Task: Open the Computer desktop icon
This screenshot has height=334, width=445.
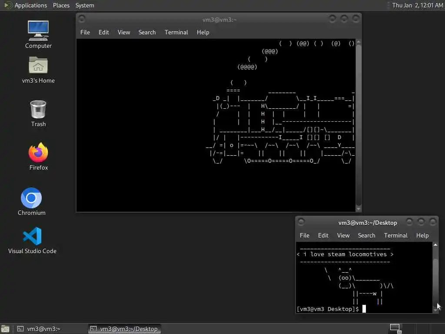Action: pyautogui.click(x=38, y=35)
